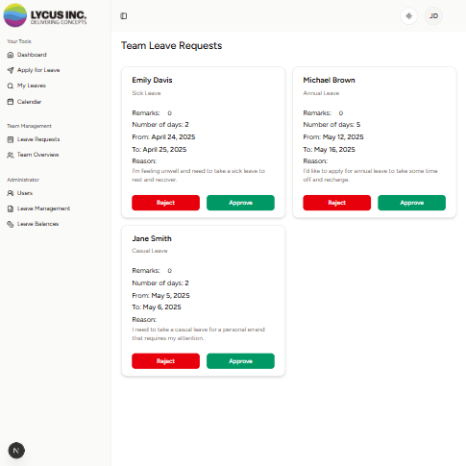Click the Lycus Inc. globe logo
466x466 pixels.
click(x=15, y=15)
